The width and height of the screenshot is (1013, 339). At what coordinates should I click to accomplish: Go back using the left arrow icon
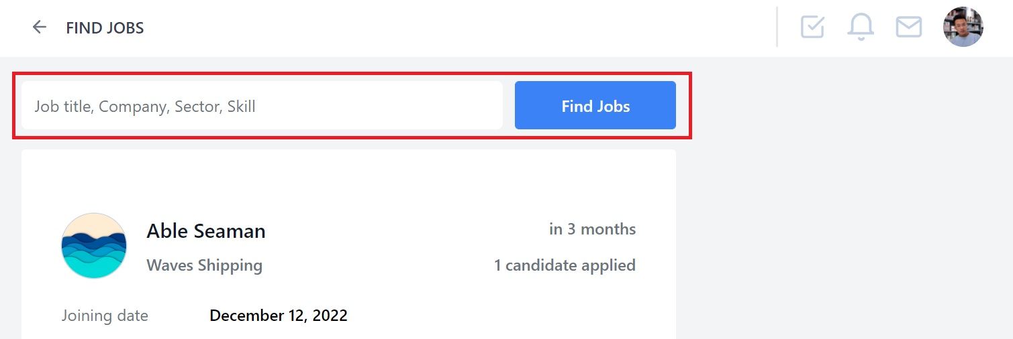[x=40, y=27]
